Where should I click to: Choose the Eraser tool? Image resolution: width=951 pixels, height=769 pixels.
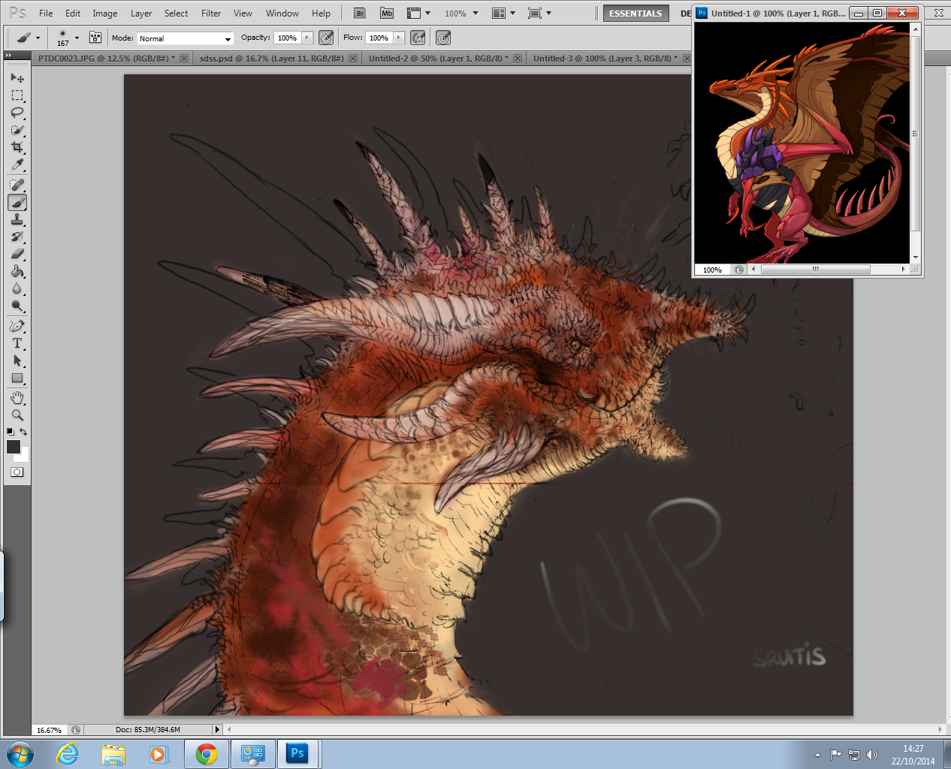[17, 254]
